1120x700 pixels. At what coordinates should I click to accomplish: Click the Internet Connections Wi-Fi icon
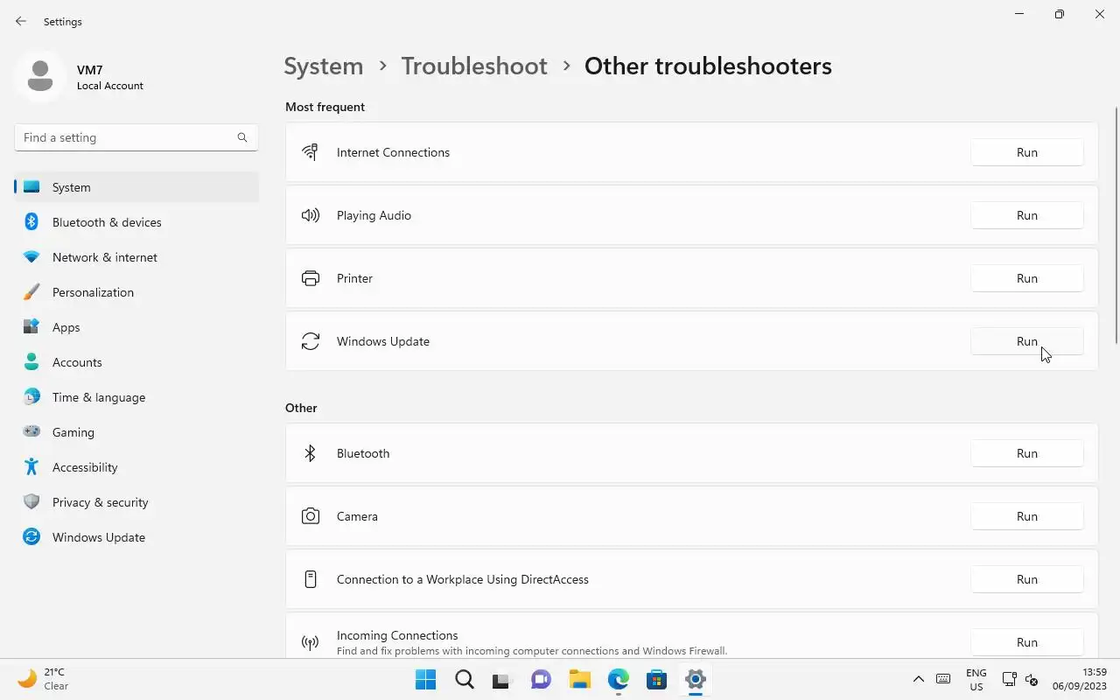(x=310, y=152)
